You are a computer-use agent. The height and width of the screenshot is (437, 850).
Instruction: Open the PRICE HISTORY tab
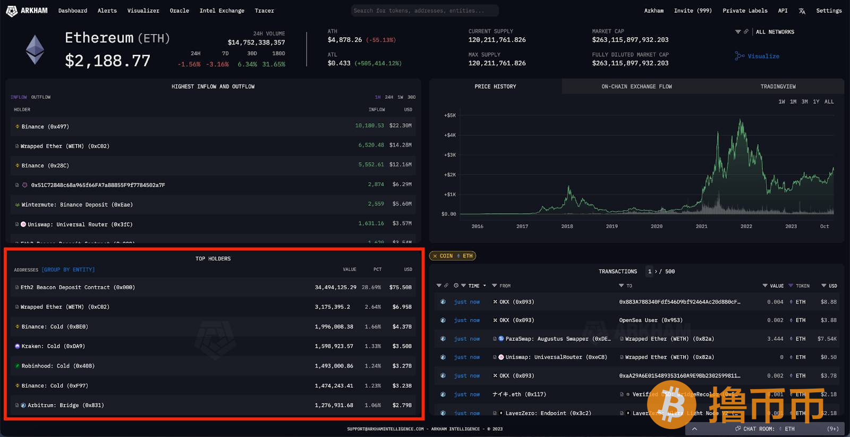495,87
